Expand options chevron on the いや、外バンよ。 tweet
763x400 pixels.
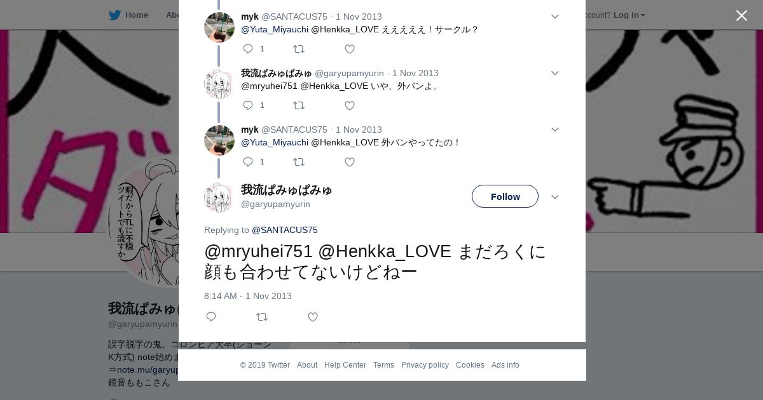pos(554,73)
